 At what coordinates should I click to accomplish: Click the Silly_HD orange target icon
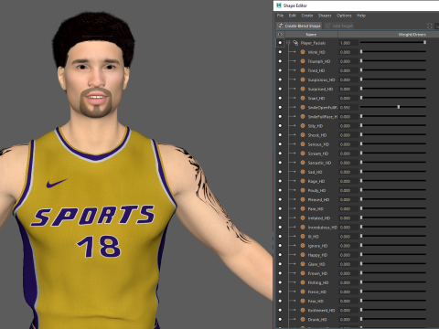(303, 125)
